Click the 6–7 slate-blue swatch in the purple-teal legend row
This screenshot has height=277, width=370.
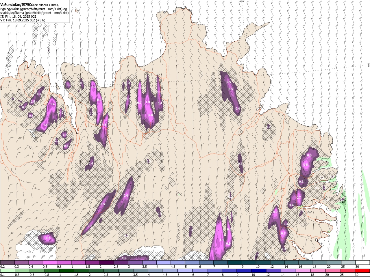point(206,263)
